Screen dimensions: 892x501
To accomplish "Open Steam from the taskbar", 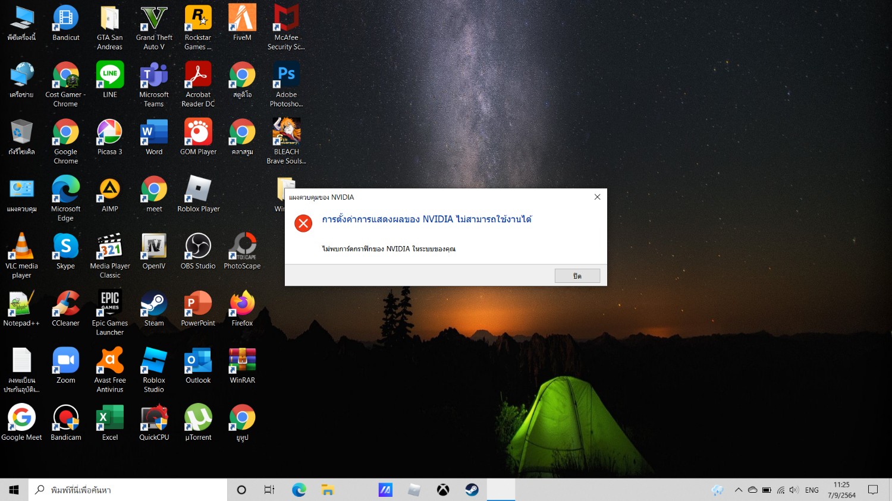I will 472,490.
